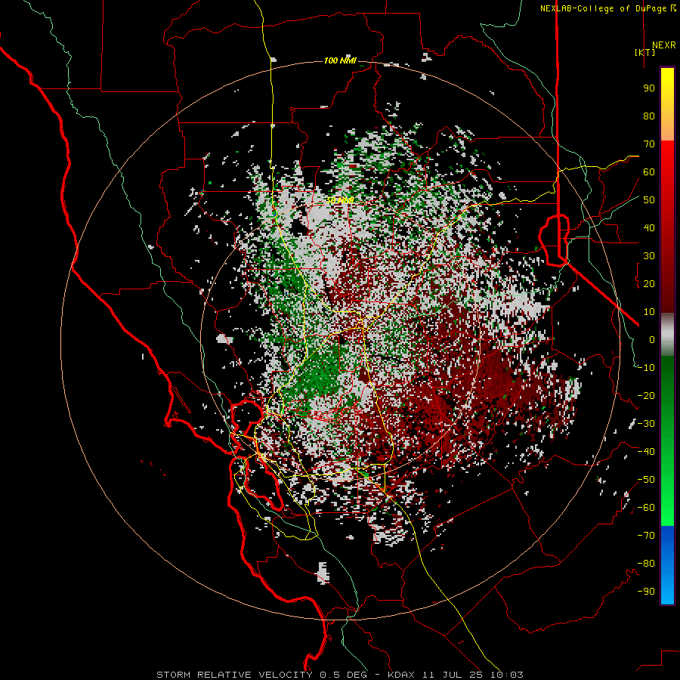Click the -70 scale label
Screen dimensions: 680x680
tap(646, 536)
